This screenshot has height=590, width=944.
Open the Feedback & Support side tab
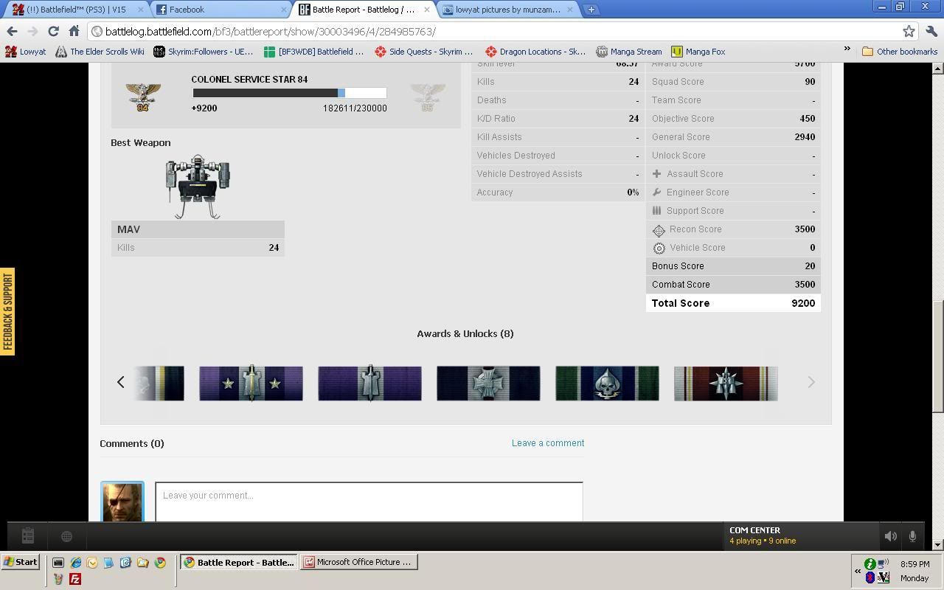7,311
